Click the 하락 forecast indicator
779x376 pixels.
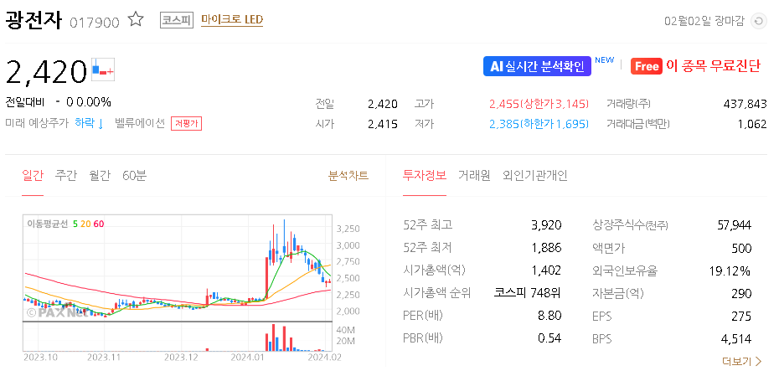[89, 123]
